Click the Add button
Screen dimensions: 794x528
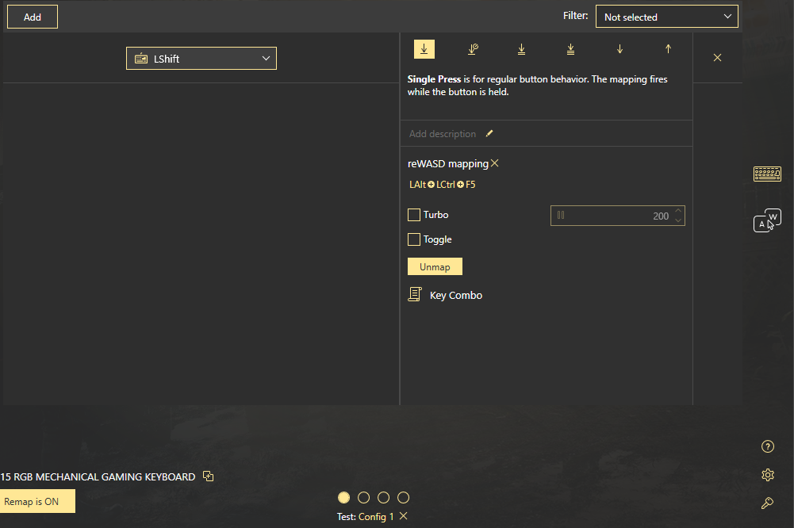(x=33, y=17)
